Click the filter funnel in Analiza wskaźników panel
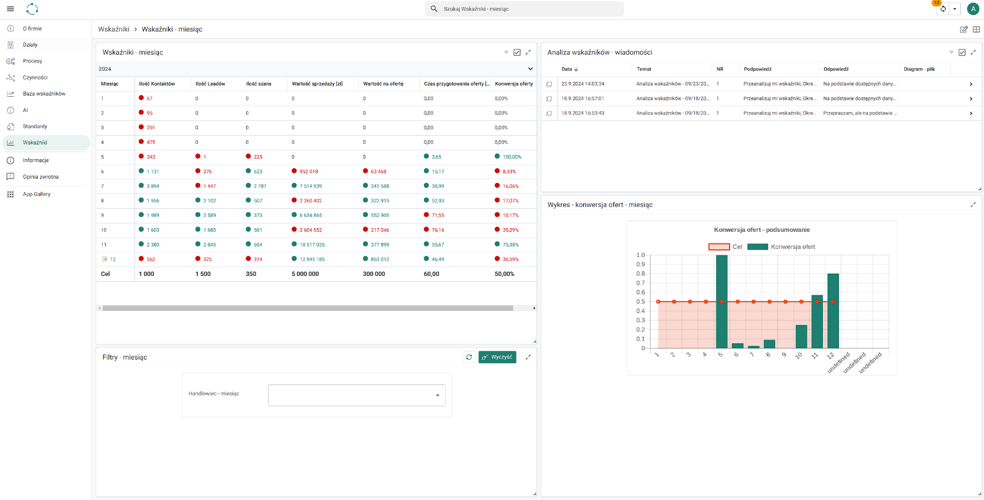The image size is (984, 500). [951, 52]
